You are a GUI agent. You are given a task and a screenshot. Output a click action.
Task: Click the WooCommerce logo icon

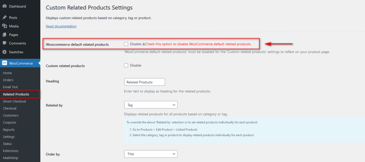(x=4, y=63)
